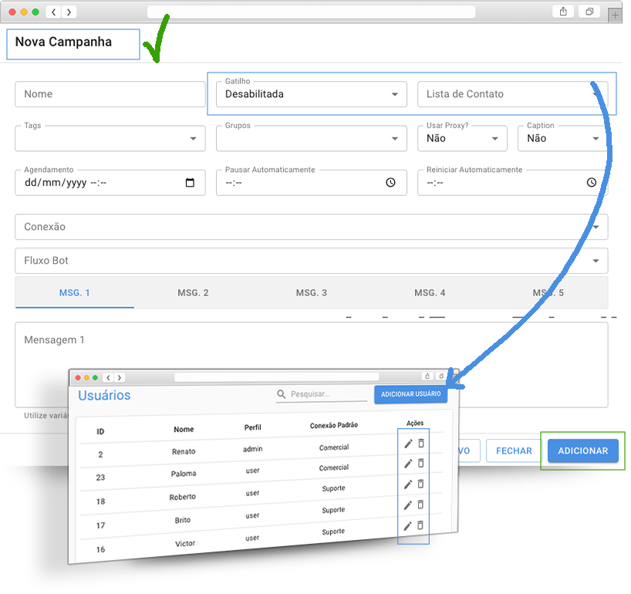Open the Caption dropdown

point(562,138)
